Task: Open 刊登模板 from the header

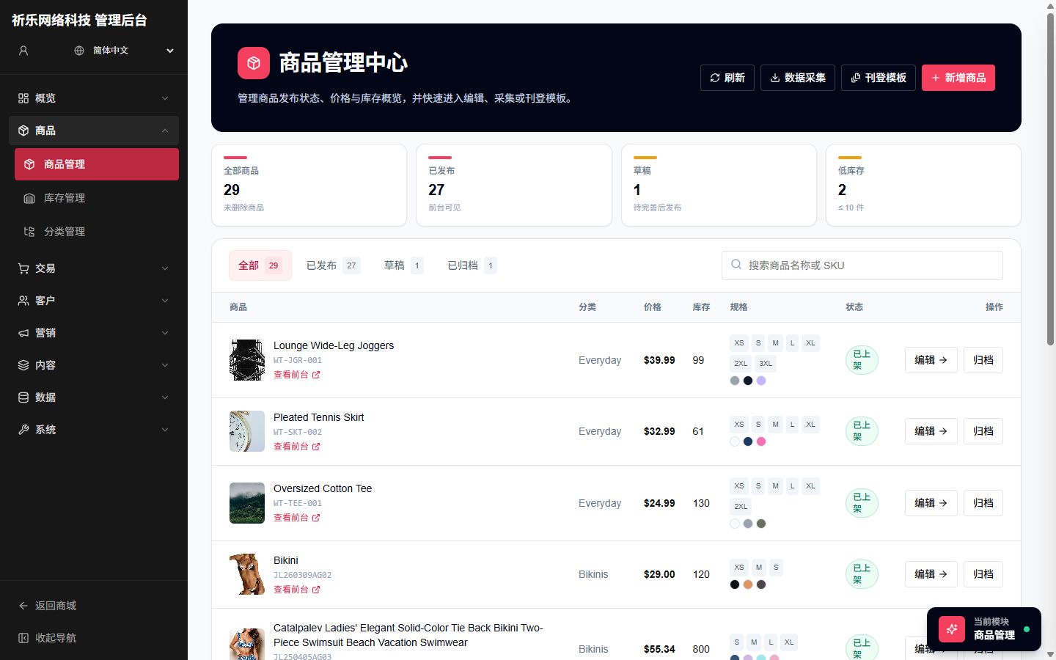Action: (879, 78)
